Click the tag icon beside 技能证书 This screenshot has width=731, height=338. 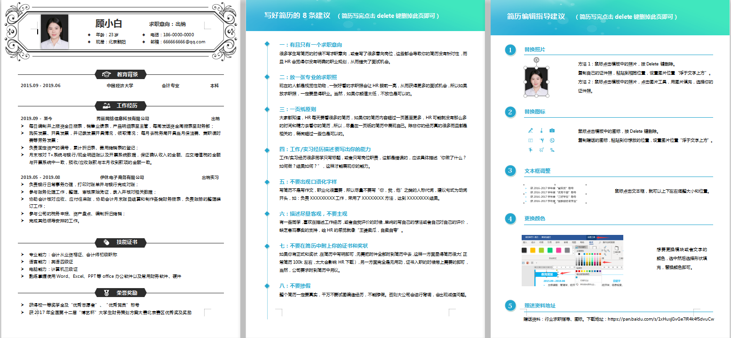pos(107,242)
